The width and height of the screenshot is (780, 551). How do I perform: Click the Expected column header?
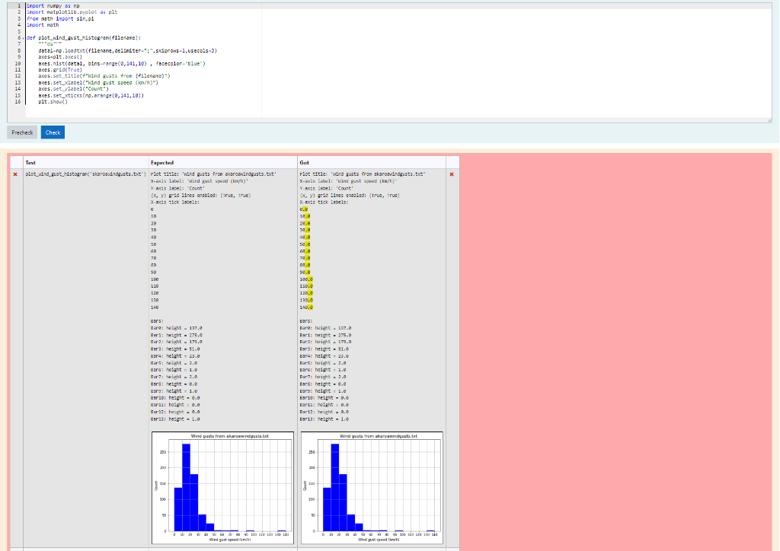point(162,162)
